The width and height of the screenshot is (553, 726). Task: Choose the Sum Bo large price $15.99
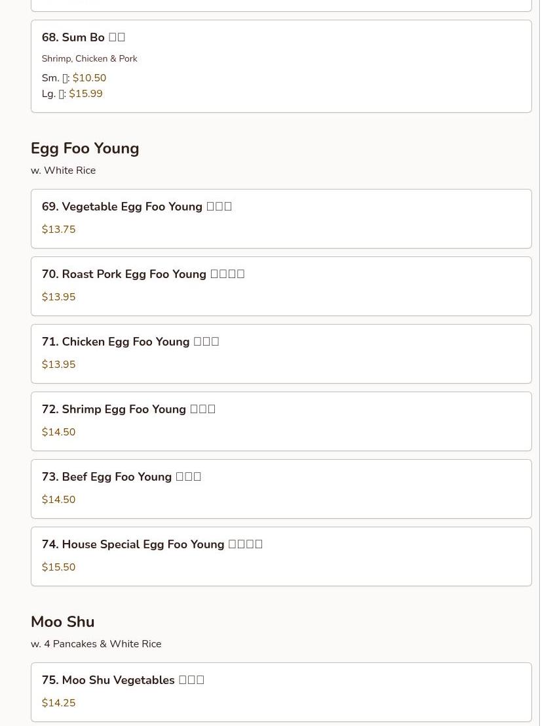86,94
